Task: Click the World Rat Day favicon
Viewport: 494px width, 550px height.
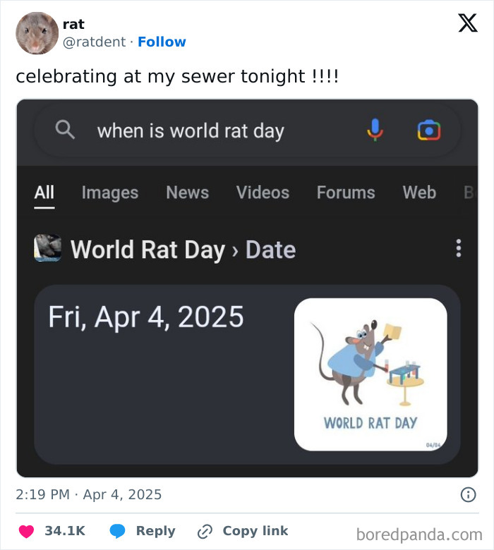Action: (48, 248)
